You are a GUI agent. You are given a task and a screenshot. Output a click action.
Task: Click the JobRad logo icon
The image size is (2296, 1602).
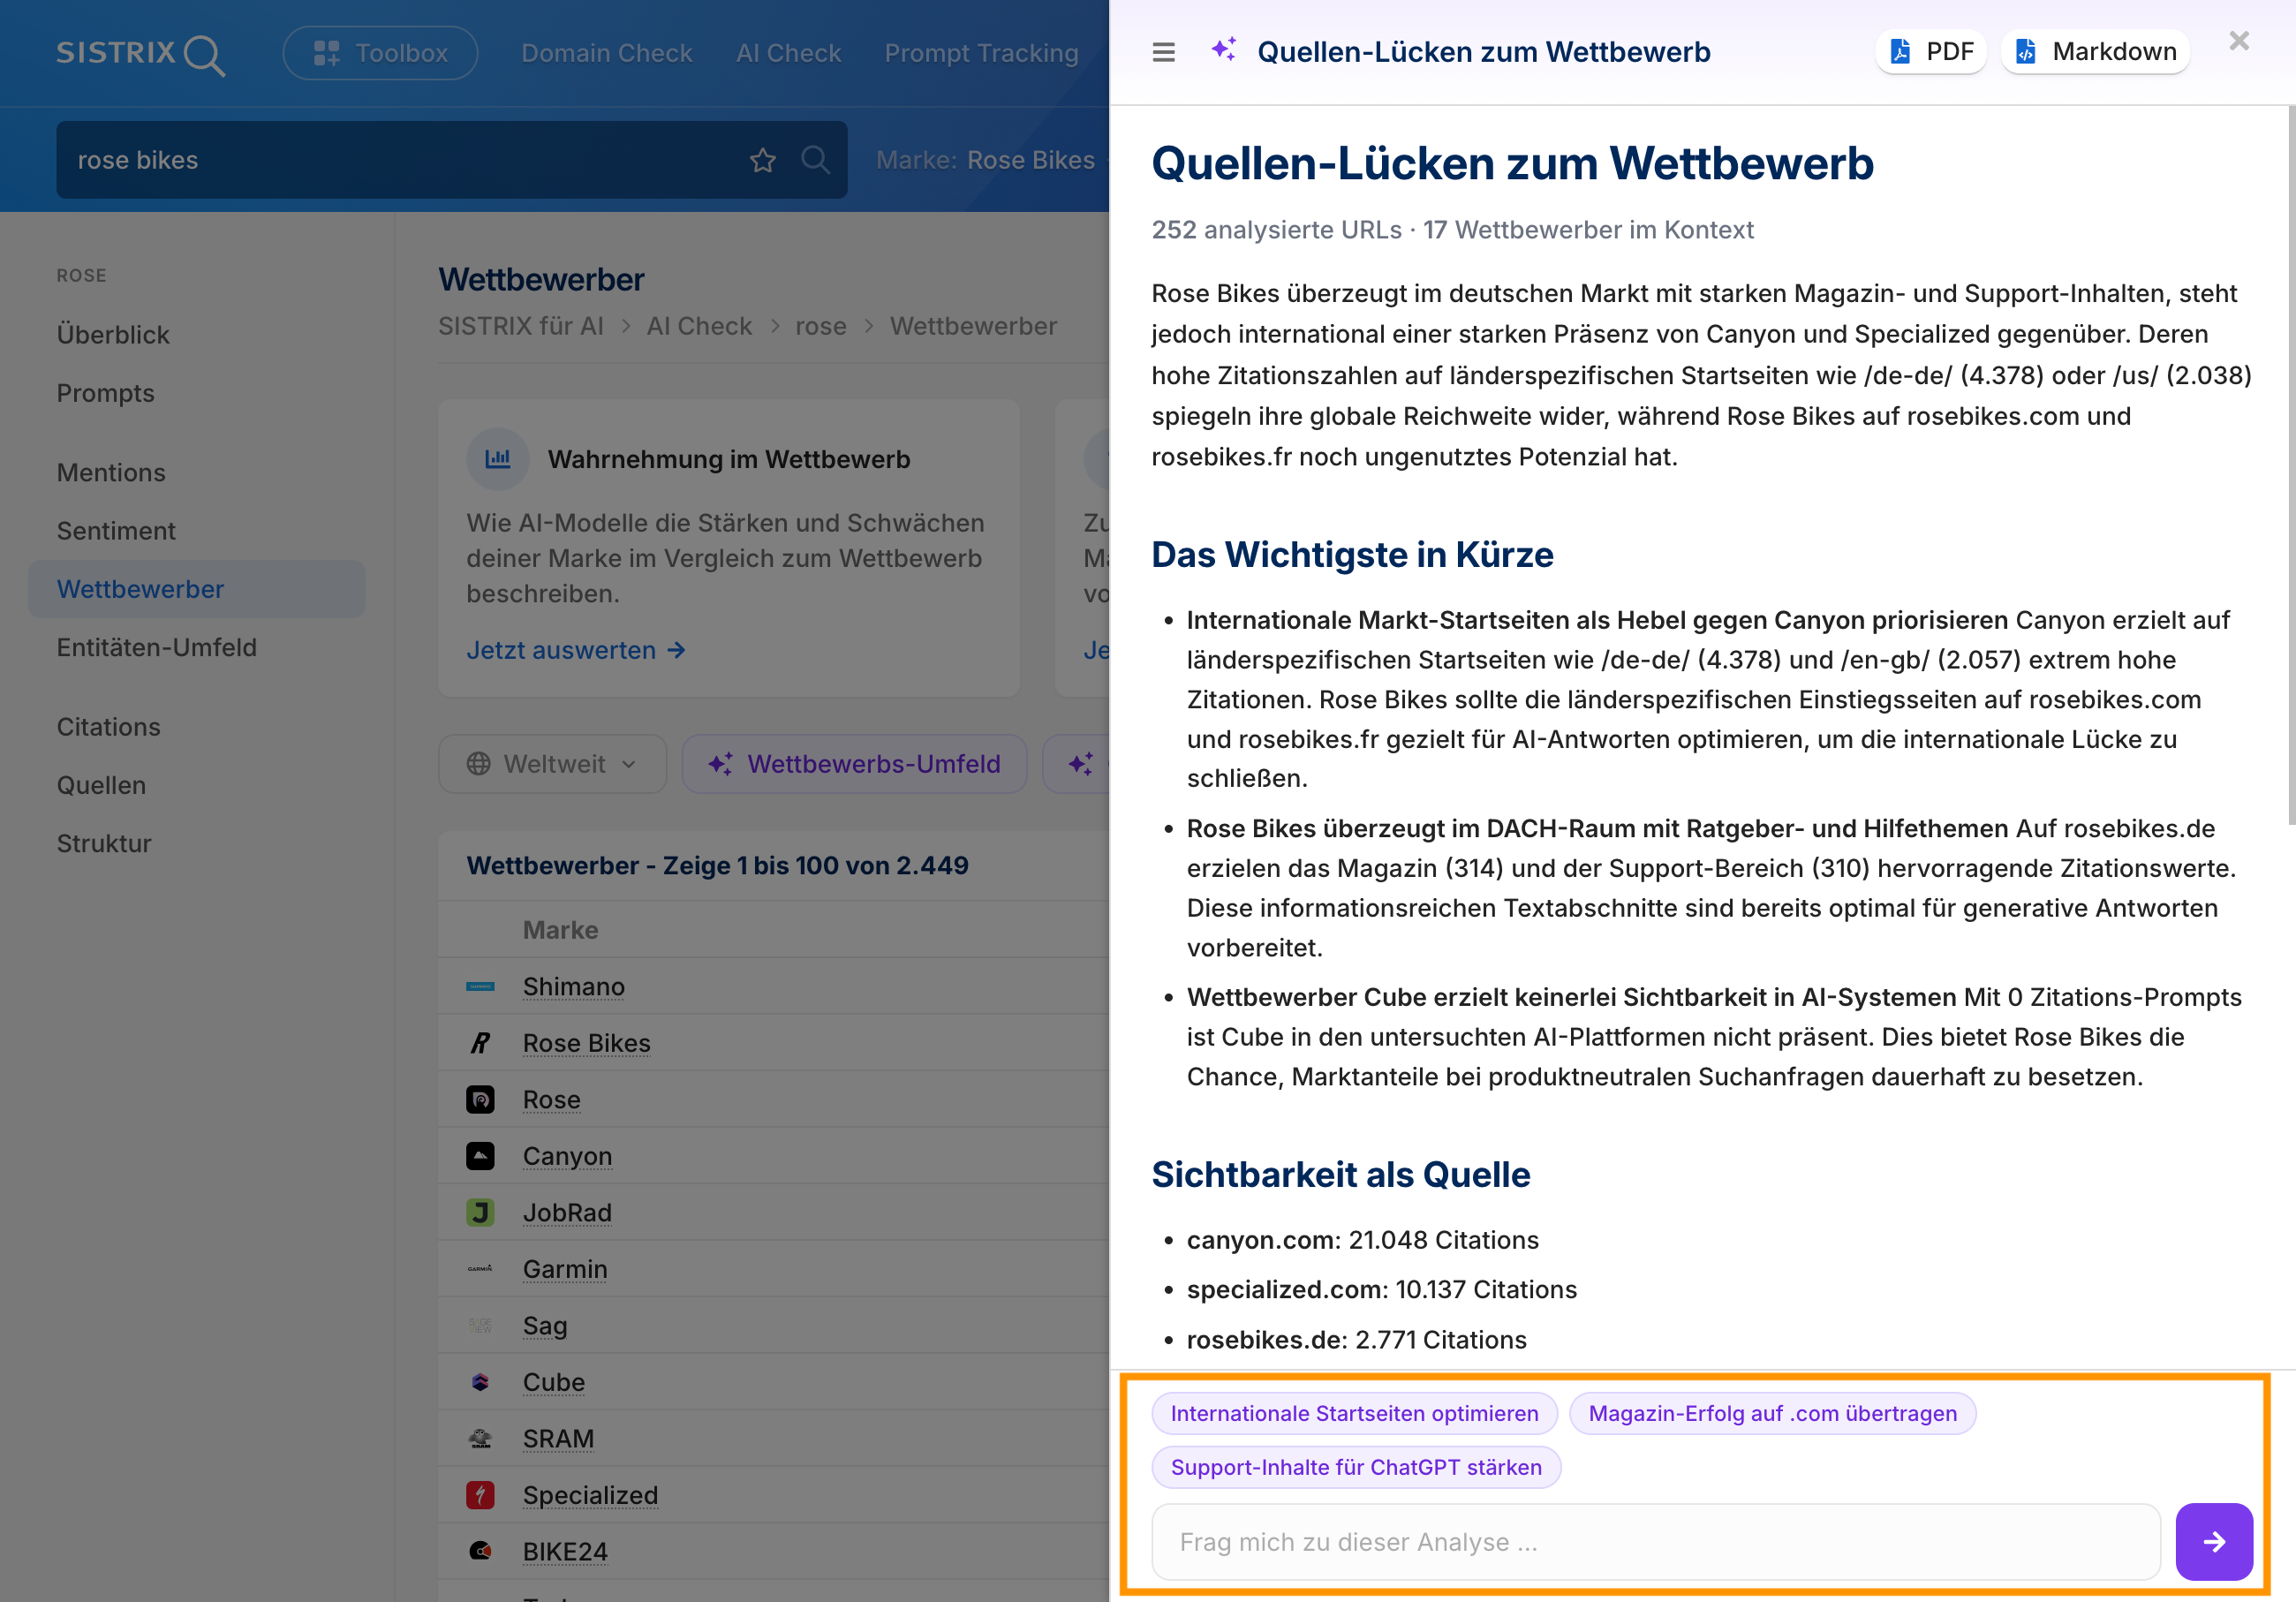(480, 1213)
